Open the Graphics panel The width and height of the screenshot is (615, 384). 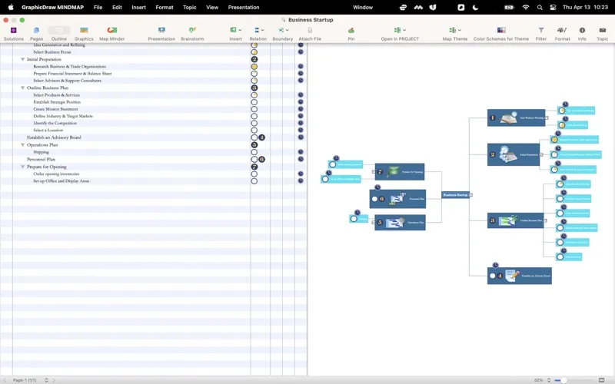(84, 34)
